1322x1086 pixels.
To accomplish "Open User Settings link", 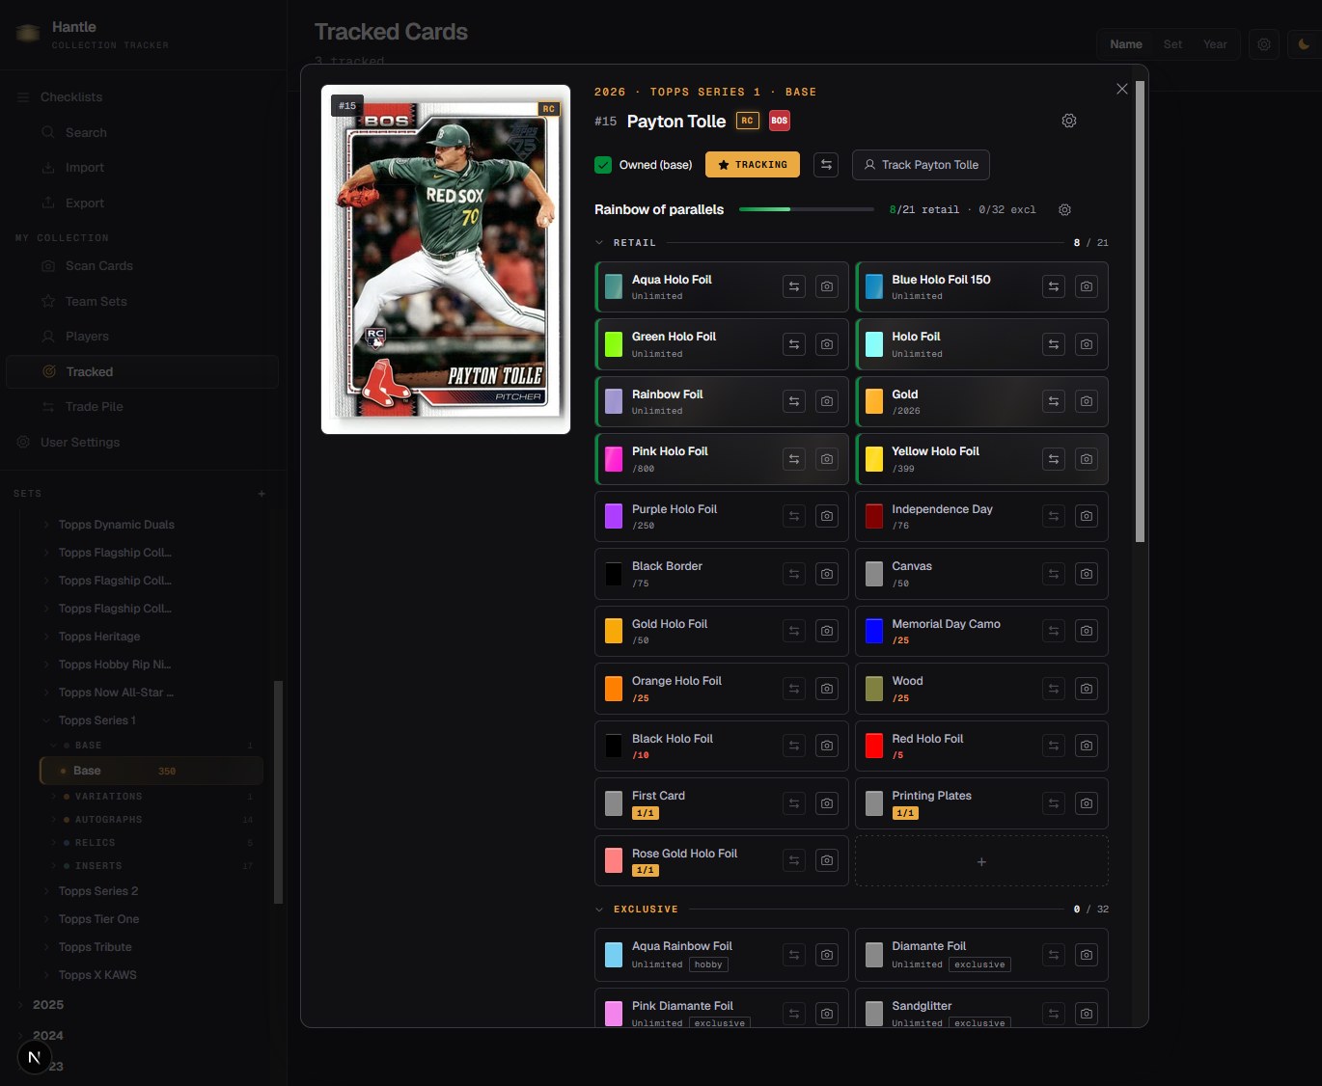I will (80, 443).
